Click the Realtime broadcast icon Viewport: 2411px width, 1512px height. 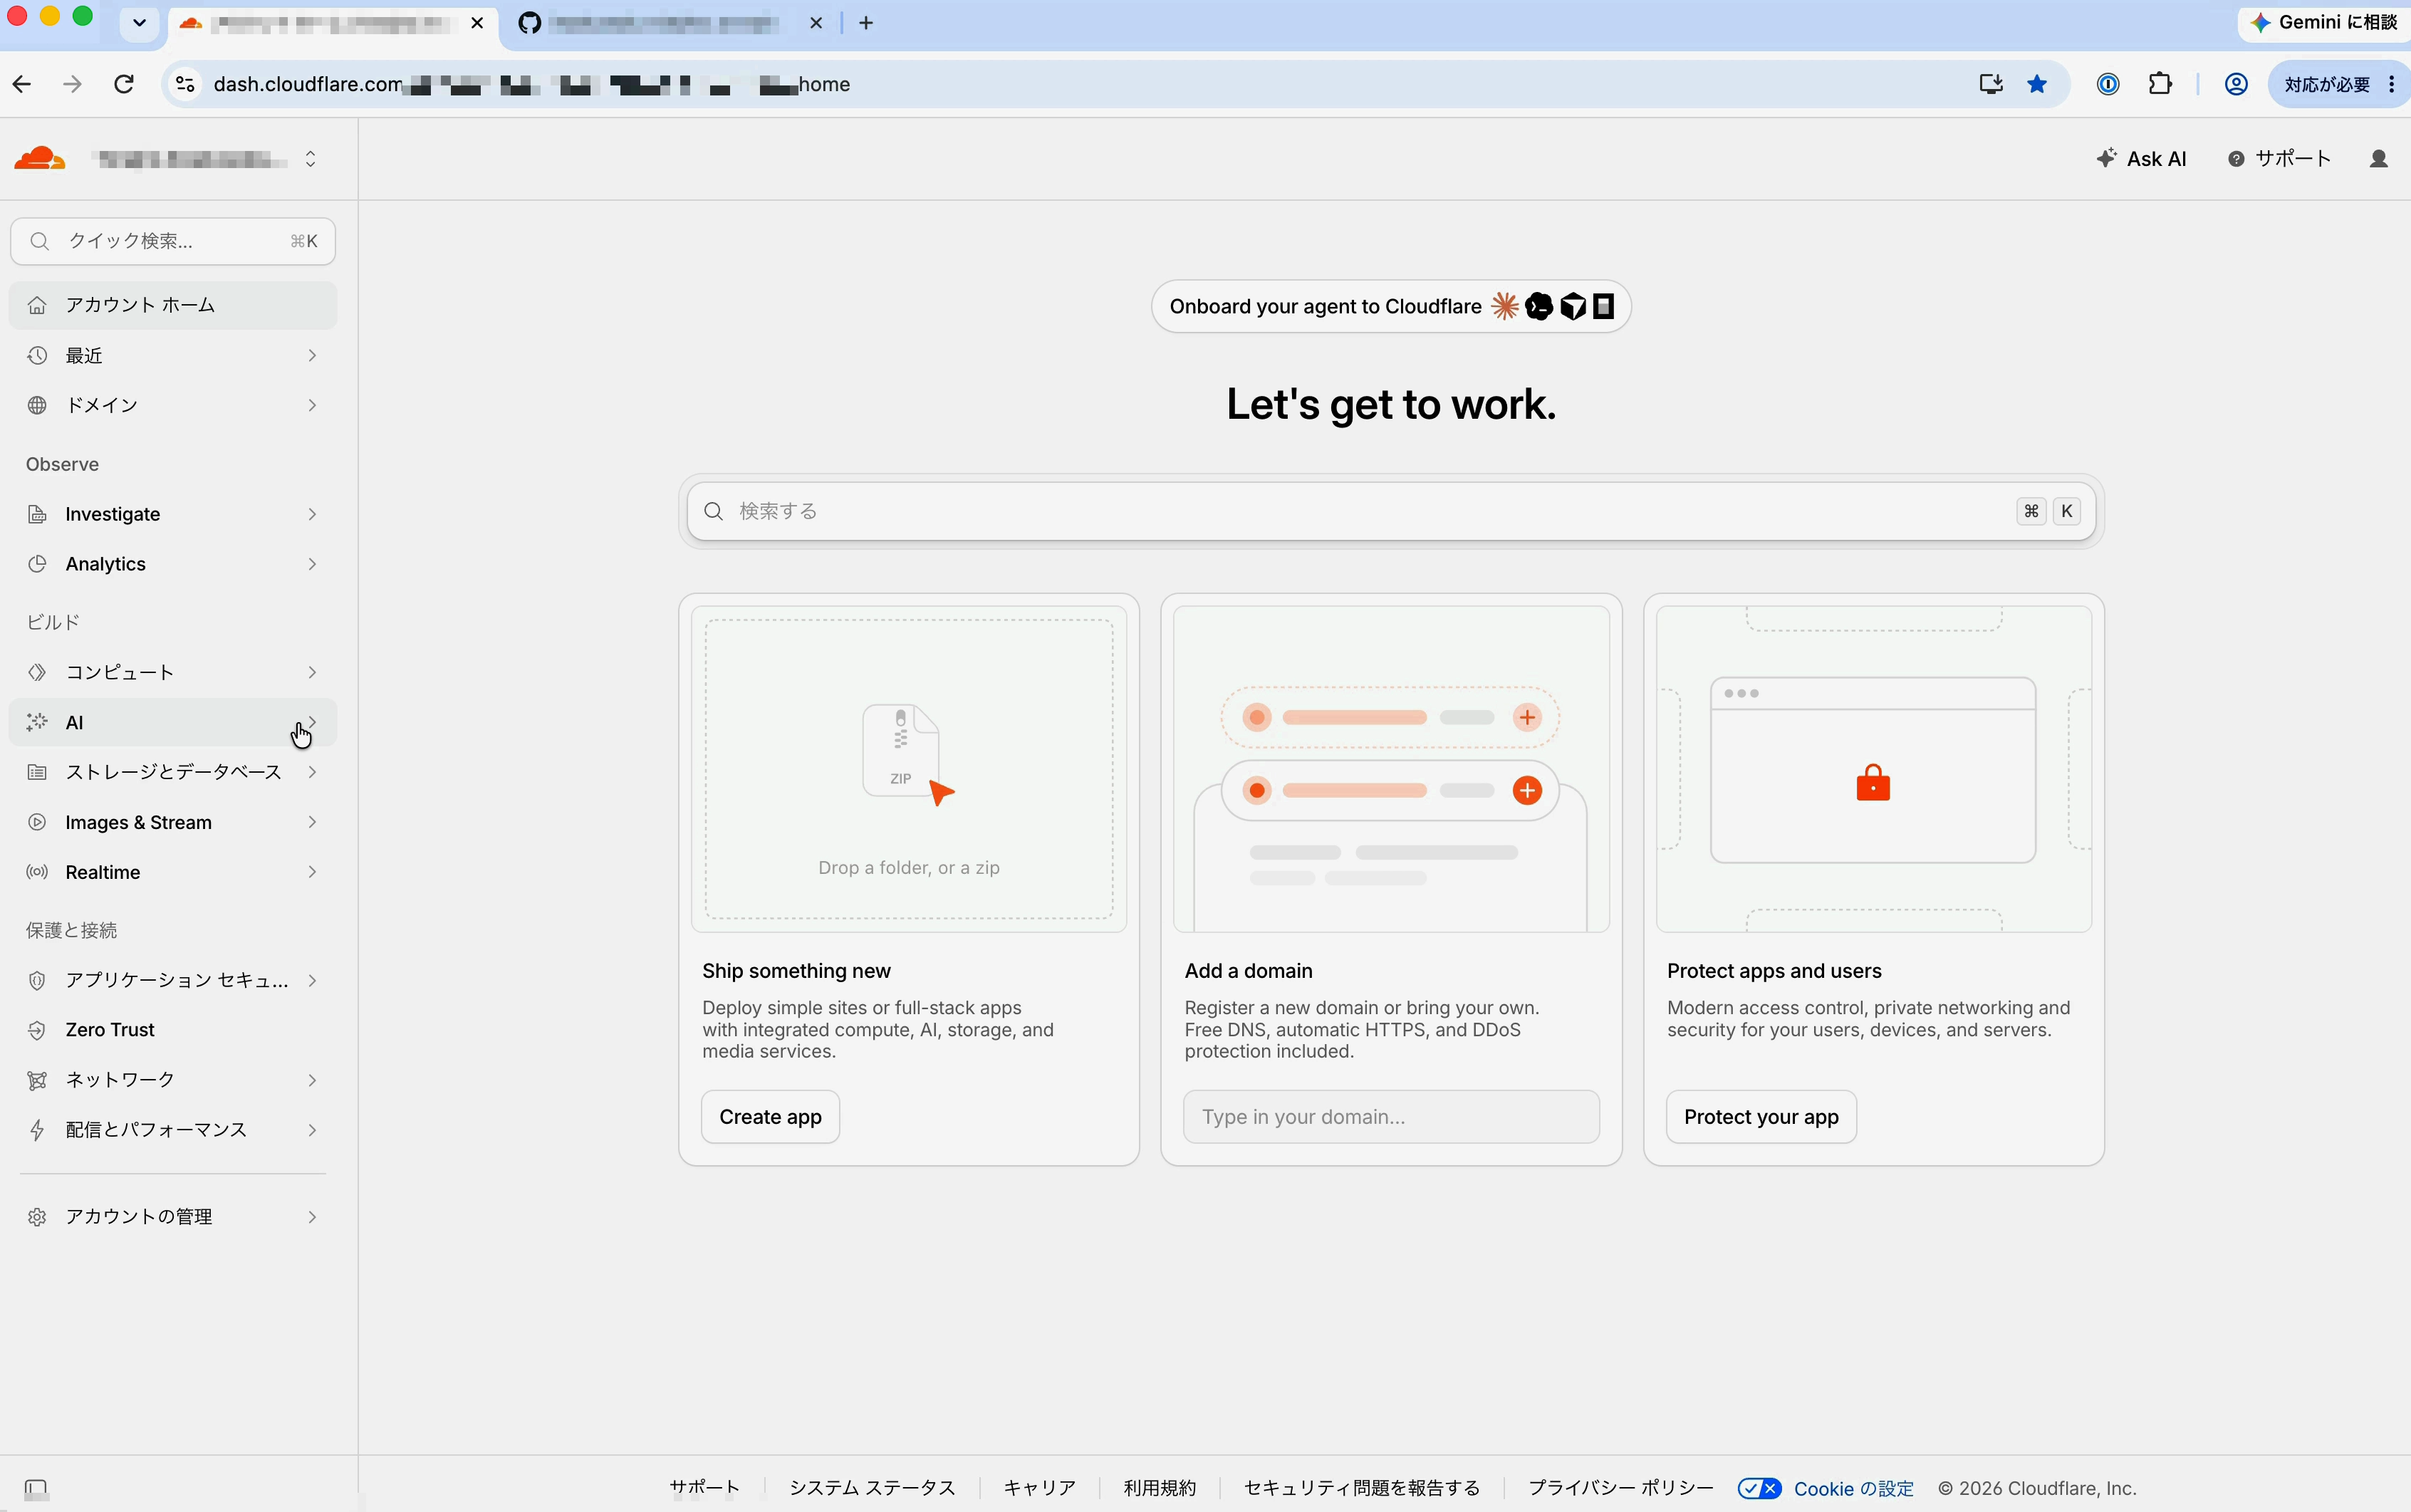37,872
